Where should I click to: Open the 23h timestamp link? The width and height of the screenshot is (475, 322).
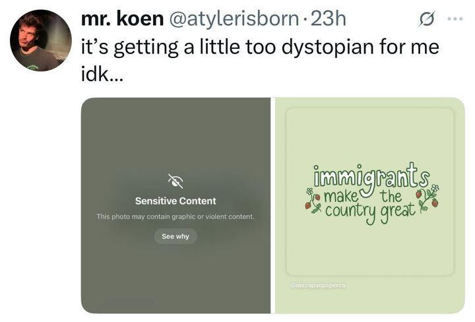(329, 18)
